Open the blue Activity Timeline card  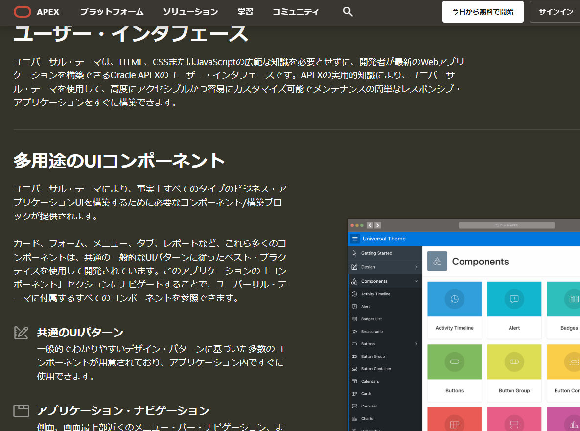[454, 311]
